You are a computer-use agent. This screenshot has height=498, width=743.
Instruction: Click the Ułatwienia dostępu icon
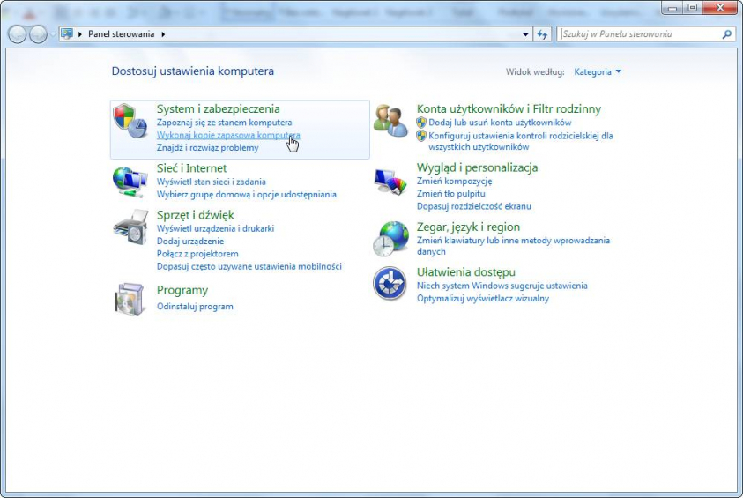point(390,284)
